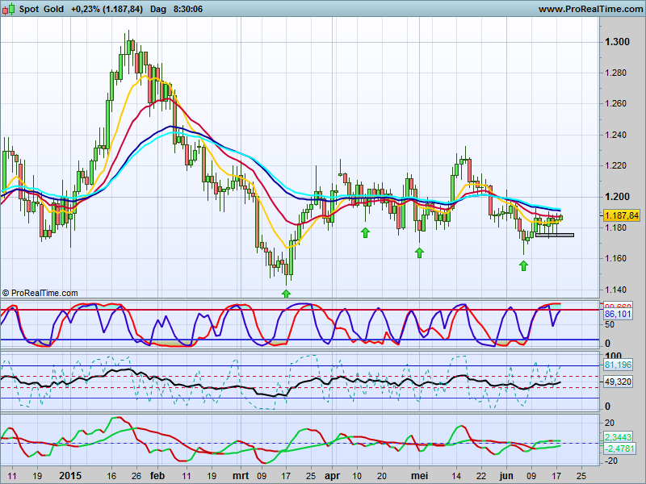The height and width of the screenshot is (484, 646).
Task: Click the 10 date label after apr
Action: pos(357,476)
